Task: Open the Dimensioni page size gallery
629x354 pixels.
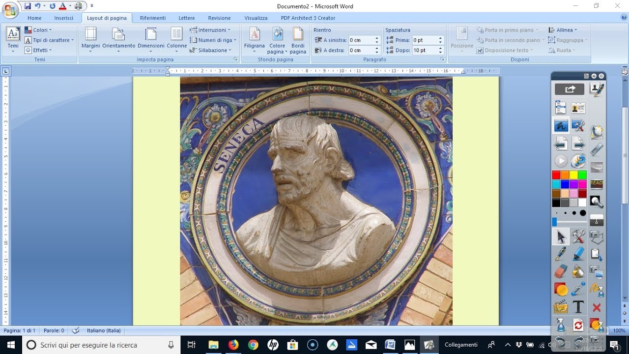Action: pos(151,39)
